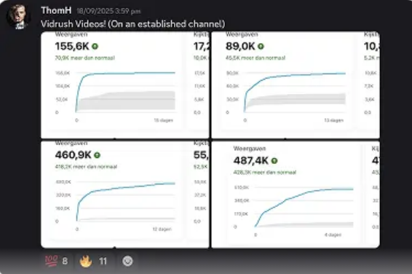This screenshot has height=274, width=412.
Task: Click the 89,0K views value
Action: [x=240, y=47]
